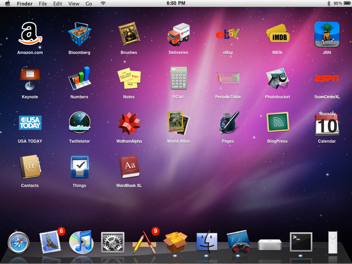
Task: Launch the Pages ink pen icon
Action: pyautogui.click(x=229, y=123)
